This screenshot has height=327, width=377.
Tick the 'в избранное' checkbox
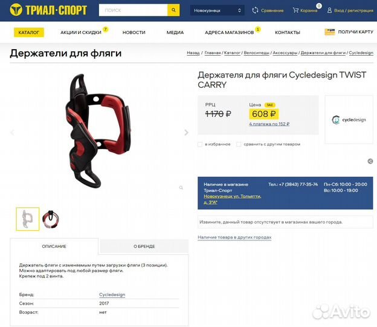(x=200, y=144)
